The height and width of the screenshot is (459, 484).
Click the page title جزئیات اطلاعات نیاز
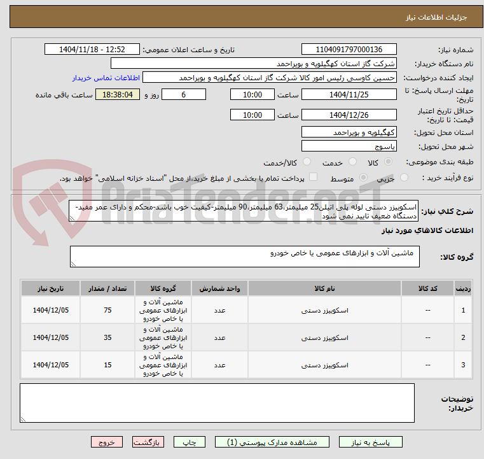tap(436, 17)
